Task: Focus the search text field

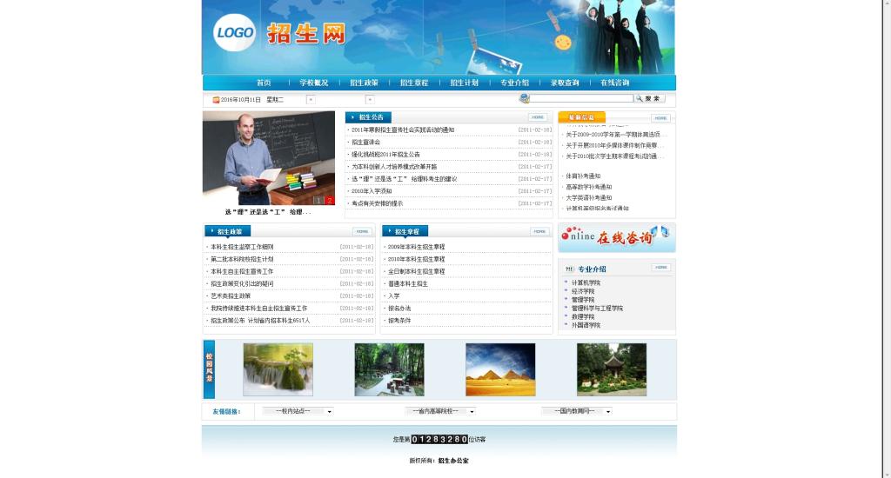Action: point(581,99)
